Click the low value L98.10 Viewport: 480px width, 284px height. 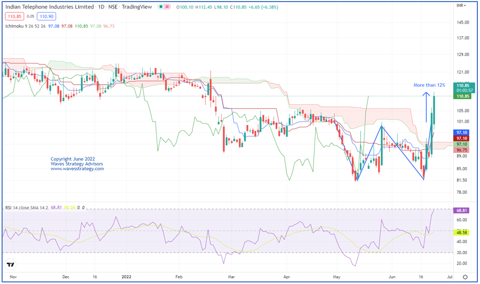[x=221, y=7]
